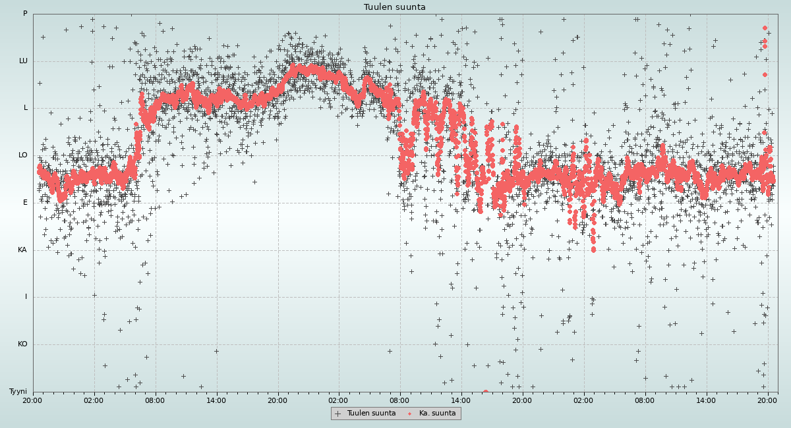Select the "KO" direction axis label

(x=22, y=344)
